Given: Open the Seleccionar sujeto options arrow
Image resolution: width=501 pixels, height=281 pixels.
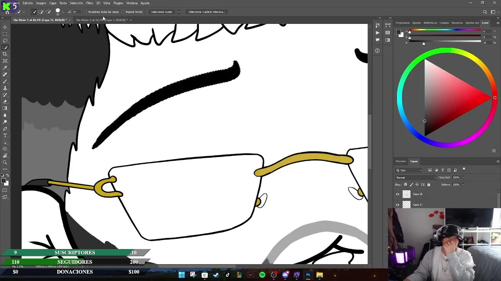Looking at the screenshot, I should click(x=178, y=12).
